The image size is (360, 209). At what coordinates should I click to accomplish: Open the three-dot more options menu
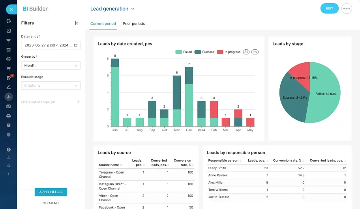[x=347, y=9]
